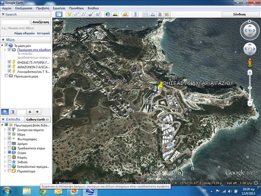The image size is (261, 196).
Task: Open the Εργαλεία menu
Action: coord(59,8)
